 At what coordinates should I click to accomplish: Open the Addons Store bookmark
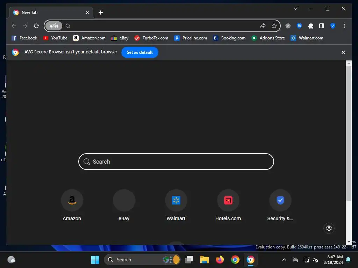(x=268, y=38)
